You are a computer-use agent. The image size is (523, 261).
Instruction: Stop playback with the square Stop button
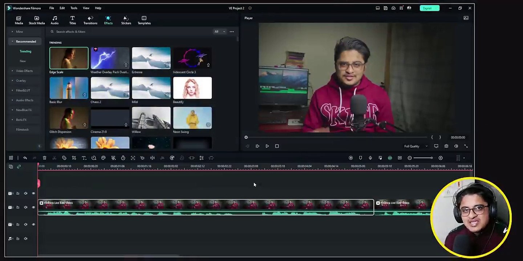point(277,146)
